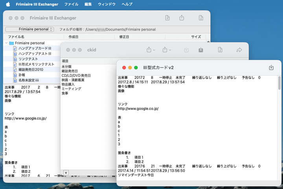This screenshot has height=189, width=283.
Task: Click the save-to-tray icon in III型式カードv2 window
Action: (x=271, y=68)
